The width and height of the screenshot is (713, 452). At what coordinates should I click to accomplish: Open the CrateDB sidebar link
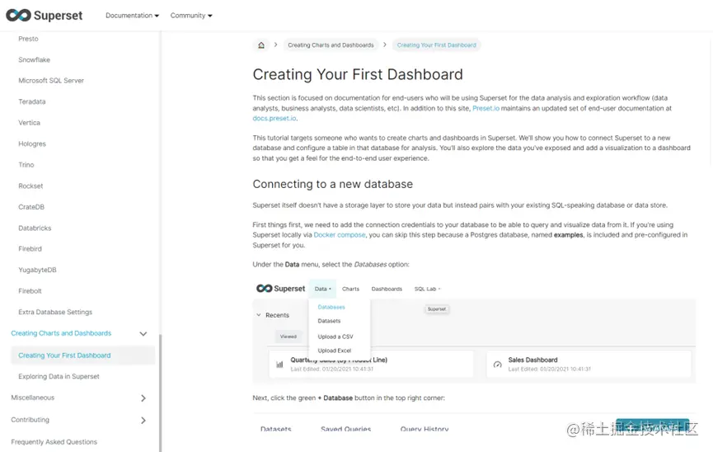[31, 207]
